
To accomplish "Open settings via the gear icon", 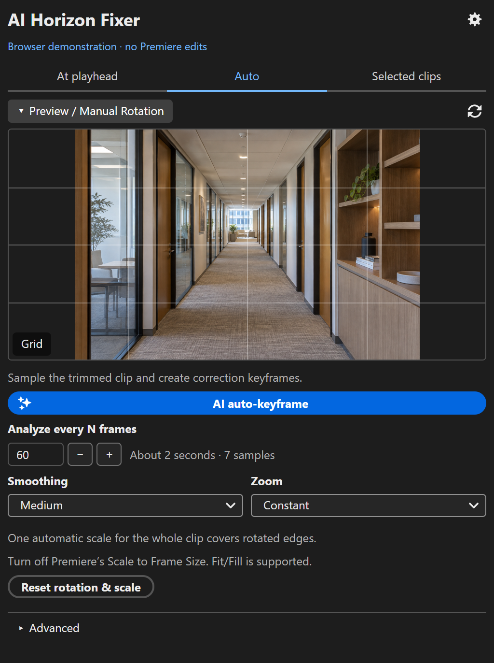I will click(475, 19).
